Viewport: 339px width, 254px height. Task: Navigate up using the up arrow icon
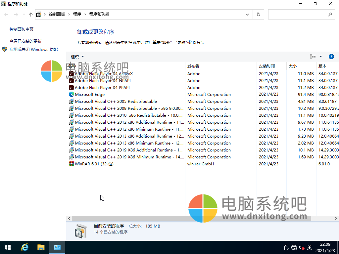click(x=30, y=14)
